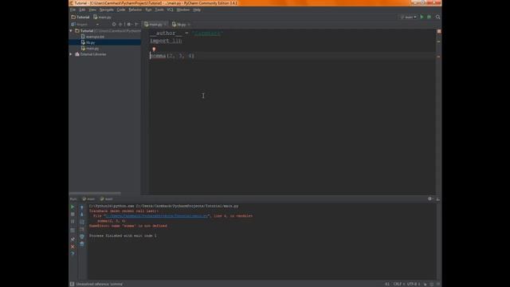510x287 pixels.
Task: Click the Tutorial breadcrumb in navigation bar
Action: [80, 17]
